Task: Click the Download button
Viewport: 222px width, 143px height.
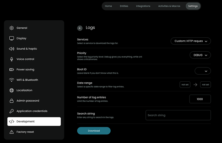Action: tap(94, 131)
